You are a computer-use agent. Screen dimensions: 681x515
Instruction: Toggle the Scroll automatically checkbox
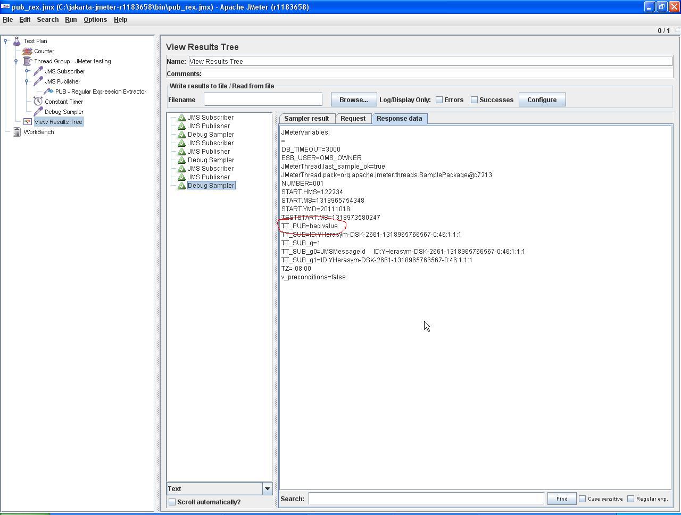click(172, 502)
